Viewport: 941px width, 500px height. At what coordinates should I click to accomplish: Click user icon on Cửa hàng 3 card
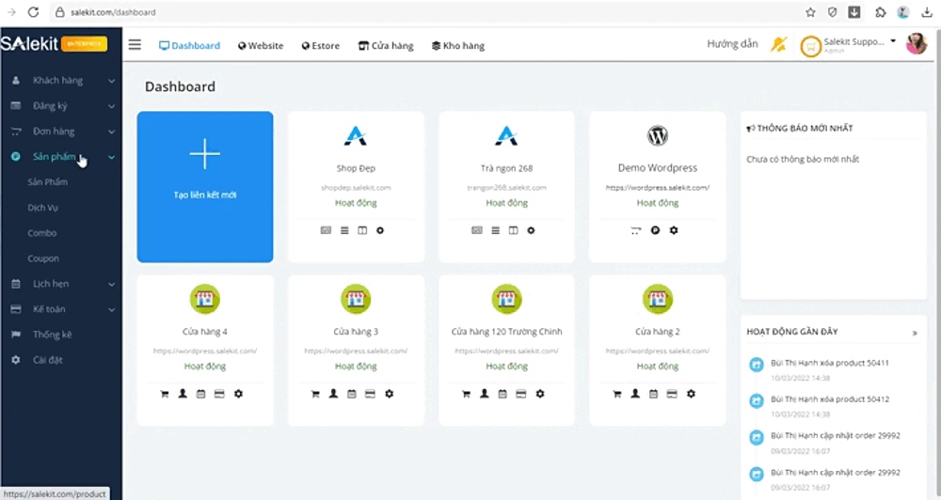coord(333,394)
